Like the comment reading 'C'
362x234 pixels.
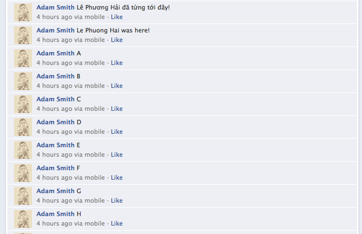tap(117, 109)
